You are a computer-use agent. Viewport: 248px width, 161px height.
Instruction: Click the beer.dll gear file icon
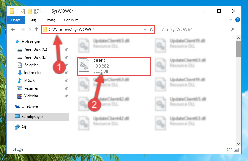84,65
